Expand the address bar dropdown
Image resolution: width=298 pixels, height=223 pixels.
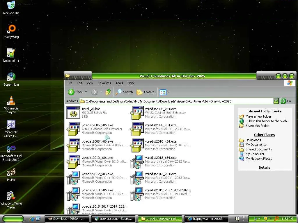[x=276, y=101]
